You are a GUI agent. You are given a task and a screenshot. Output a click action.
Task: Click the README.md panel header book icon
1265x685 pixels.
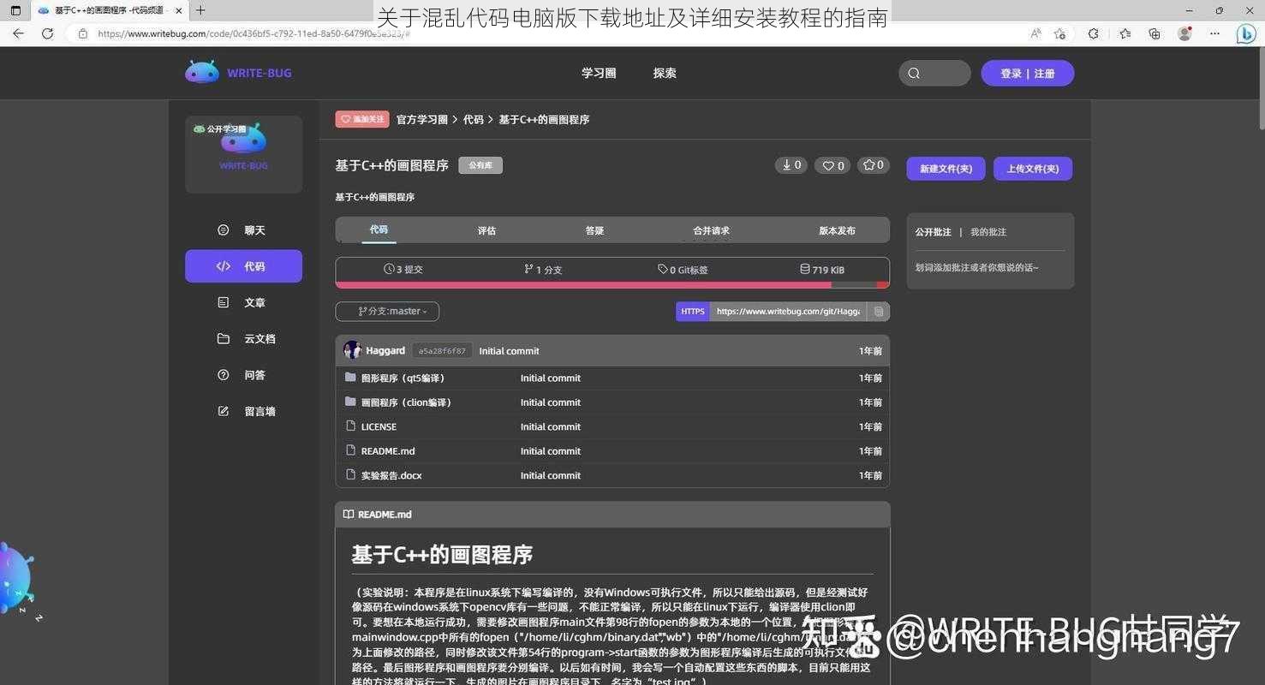click(x=348, y=515)
